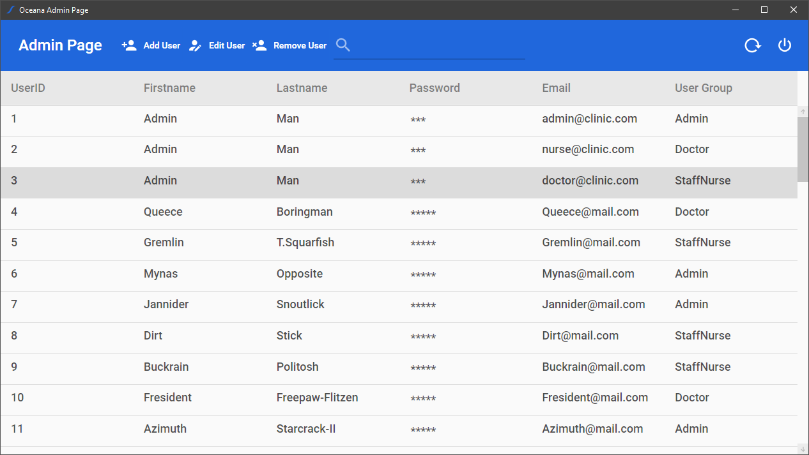Select the Mynas firstname cell
The width and height of the screenshot is (809, 455).
(161, 274)
